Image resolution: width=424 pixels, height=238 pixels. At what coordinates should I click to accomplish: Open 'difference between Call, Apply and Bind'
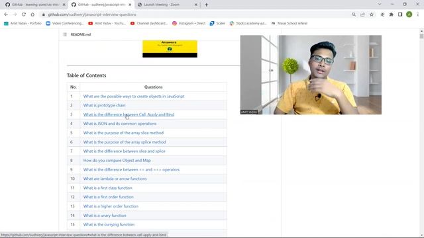pos(129,114)
